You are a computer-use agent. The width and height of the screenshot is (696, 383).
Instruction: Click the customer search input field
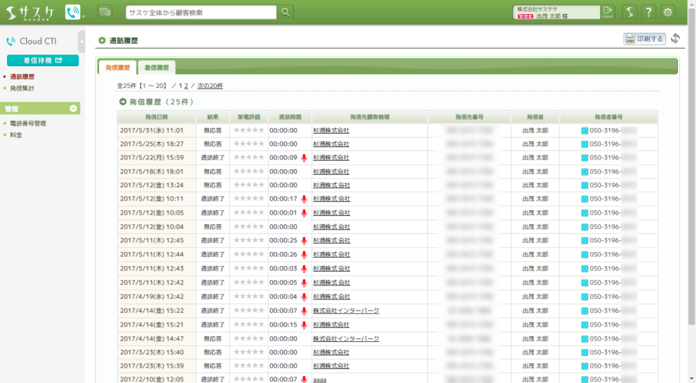(201, 12)
